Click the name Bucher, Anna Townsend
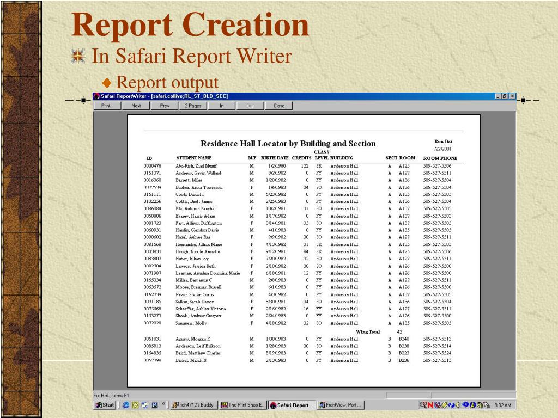Screen dimensions: 558x418 199,187
